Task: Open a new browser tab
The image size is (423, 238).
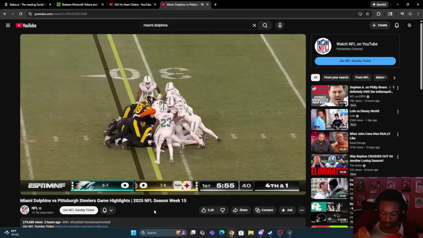Action: tap(215, 5)
